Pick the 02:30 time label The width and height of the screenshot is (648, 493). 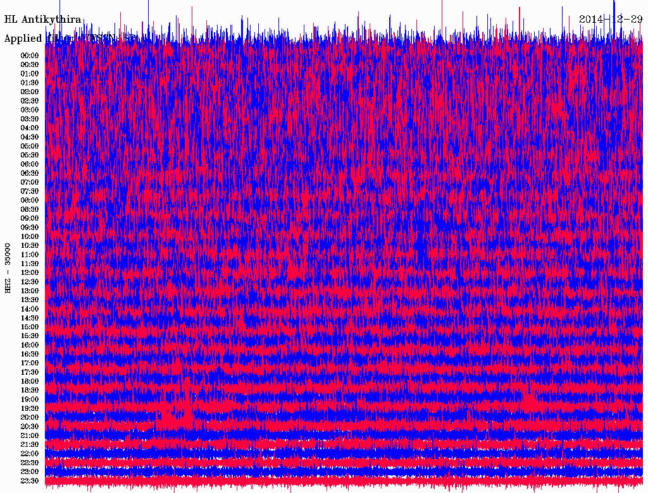[x=30, y=100]
